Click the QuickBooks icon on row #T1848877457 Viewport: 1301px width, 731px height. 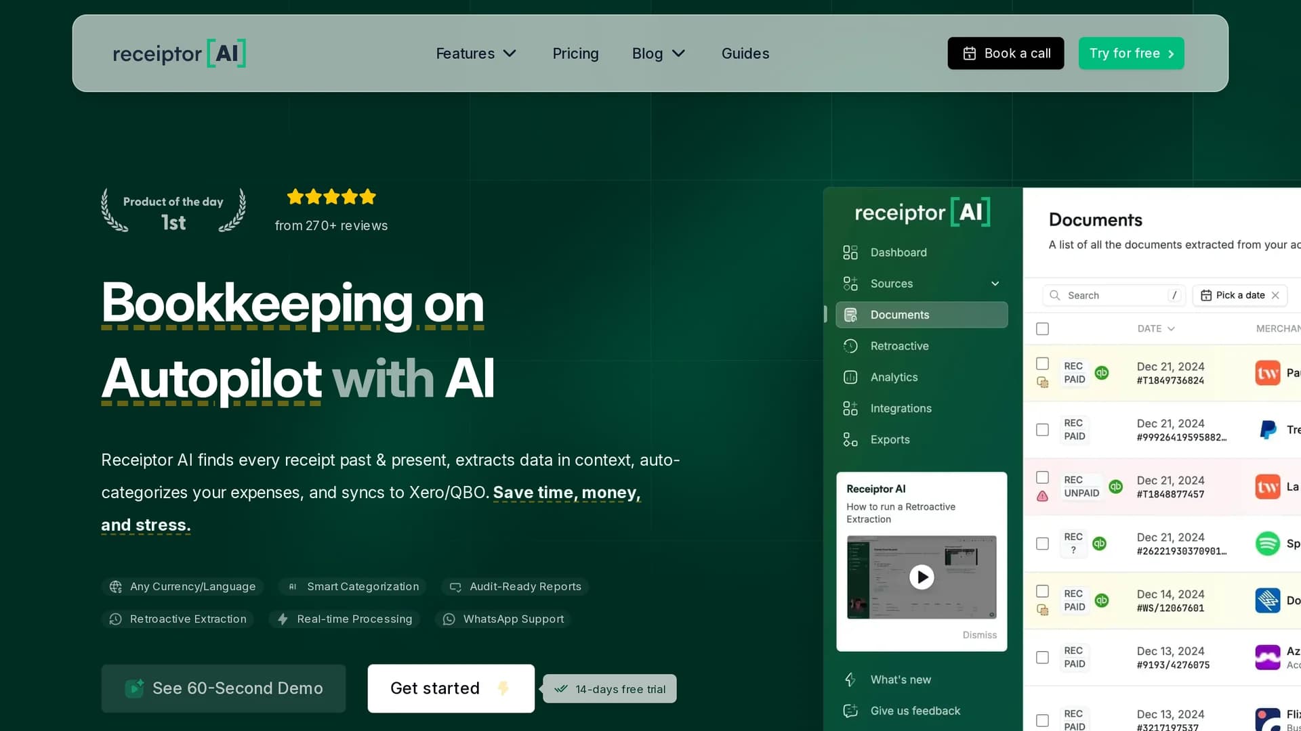(x=1115, y=486)
